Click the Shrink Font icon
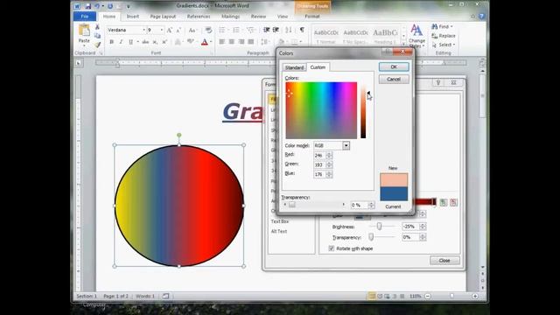 click(178, 30)
